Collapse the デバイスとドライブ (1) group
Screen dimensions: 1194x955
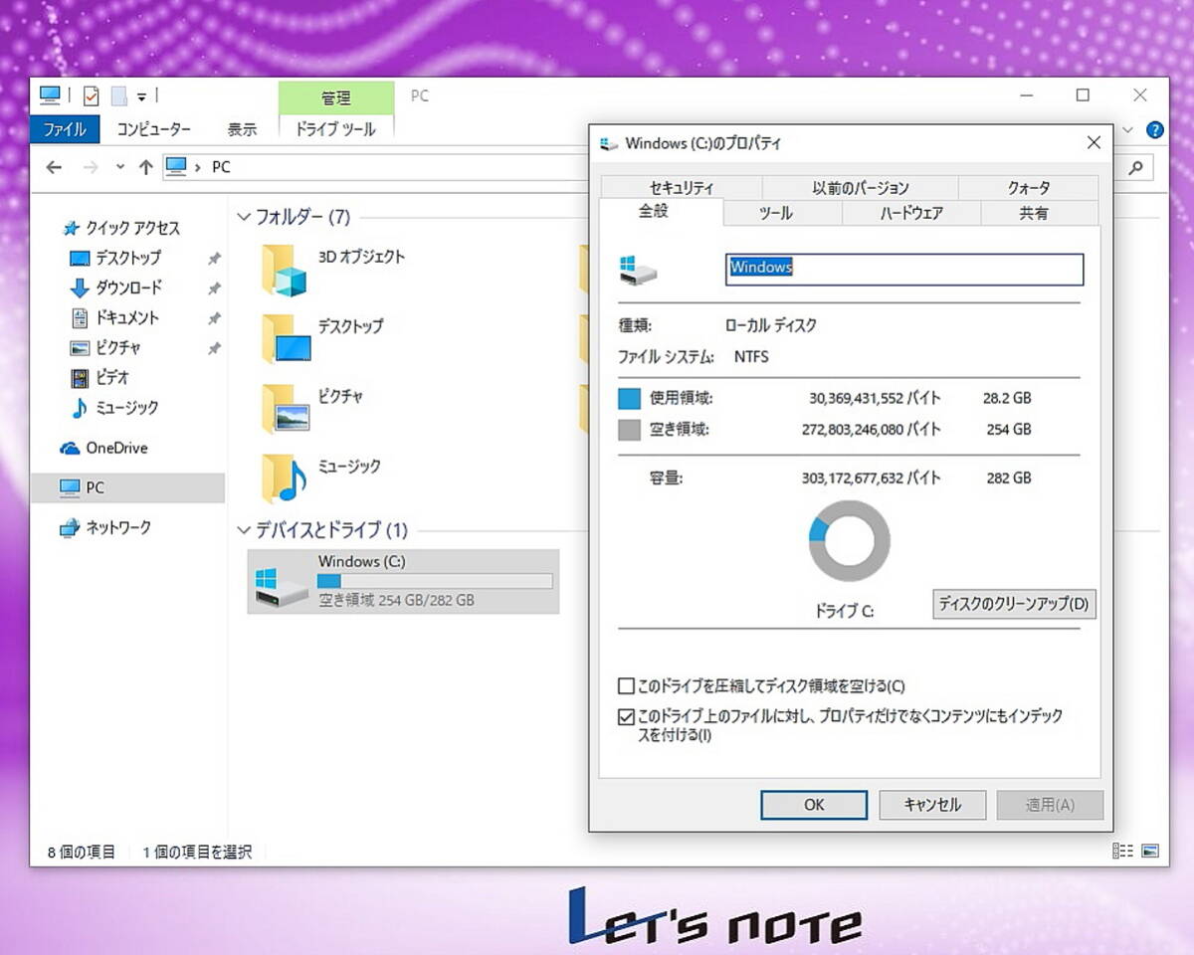tap(243, 530)
